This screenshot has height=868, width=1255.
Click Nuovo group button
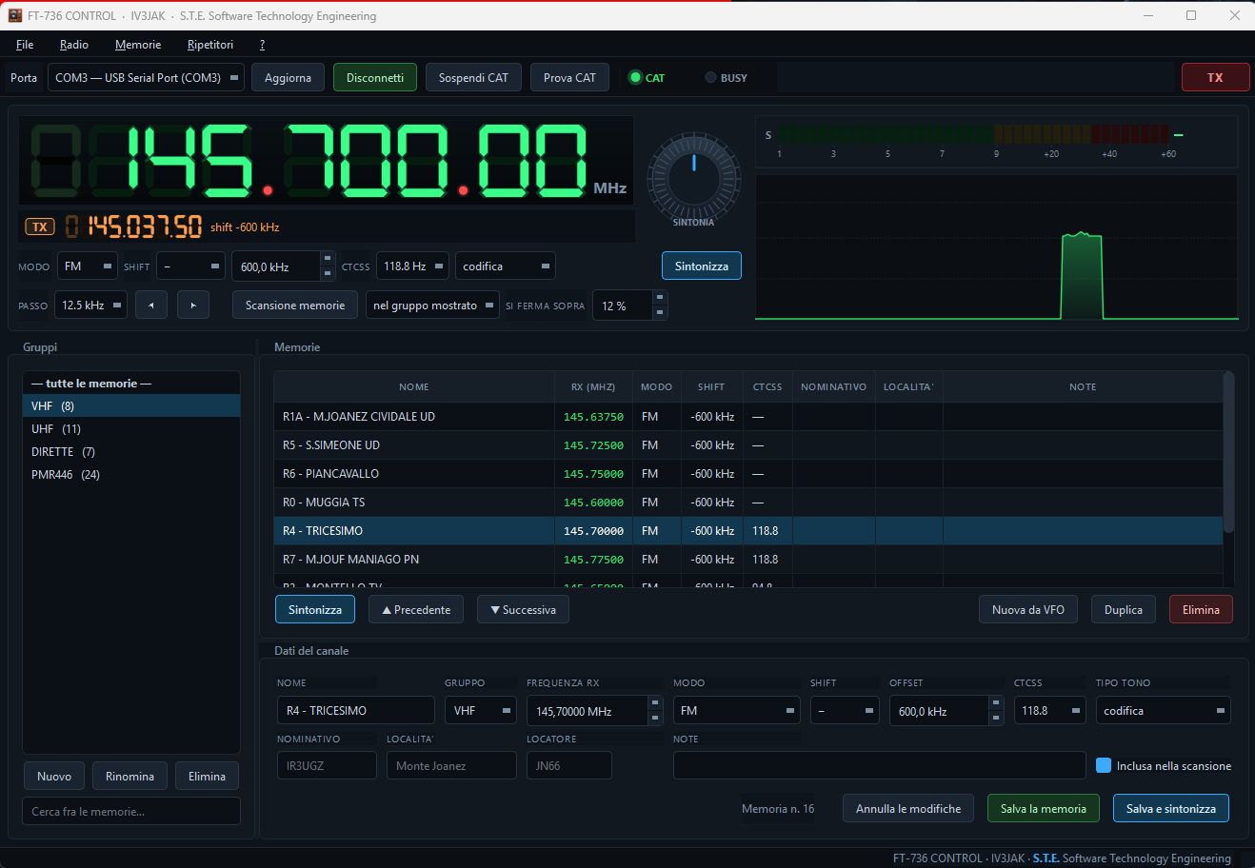point(54,777)
